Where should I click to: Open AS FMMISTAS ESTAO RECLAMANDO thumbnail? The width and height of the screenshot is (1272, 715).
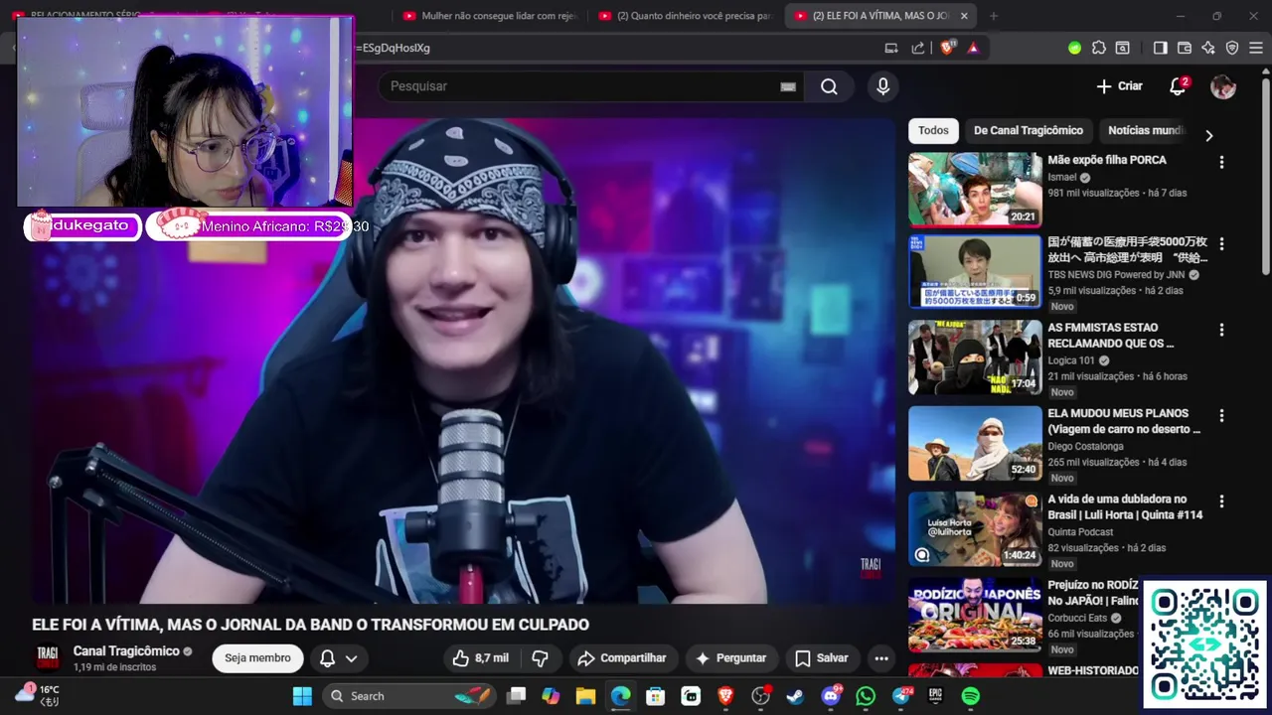[x=975, y=357]
